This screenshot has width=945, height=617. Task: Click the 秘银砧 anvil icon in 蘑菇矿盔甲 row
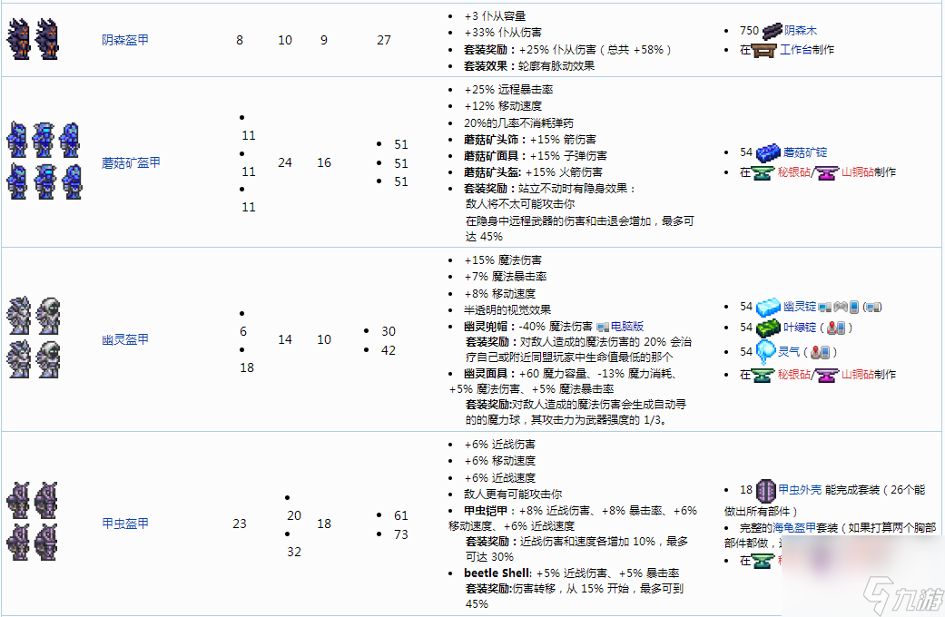(763, 173)
